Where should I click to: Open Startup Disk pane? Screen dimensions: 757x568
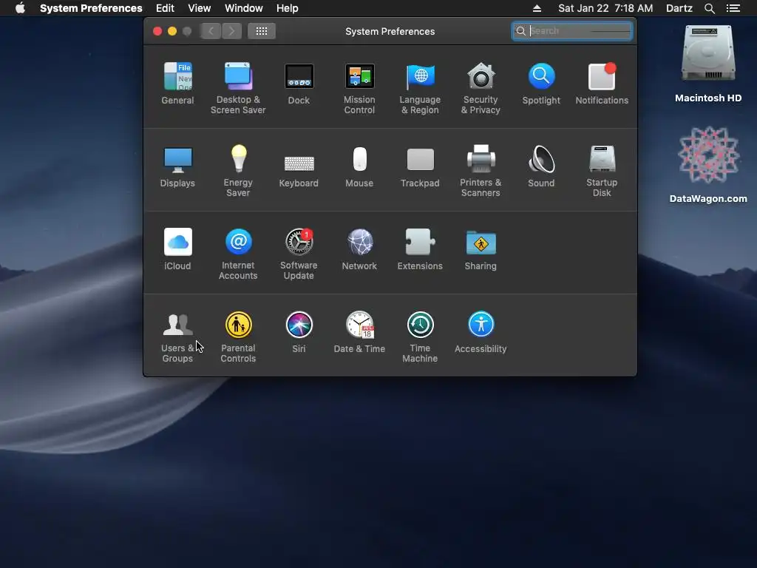pos(602,171)
